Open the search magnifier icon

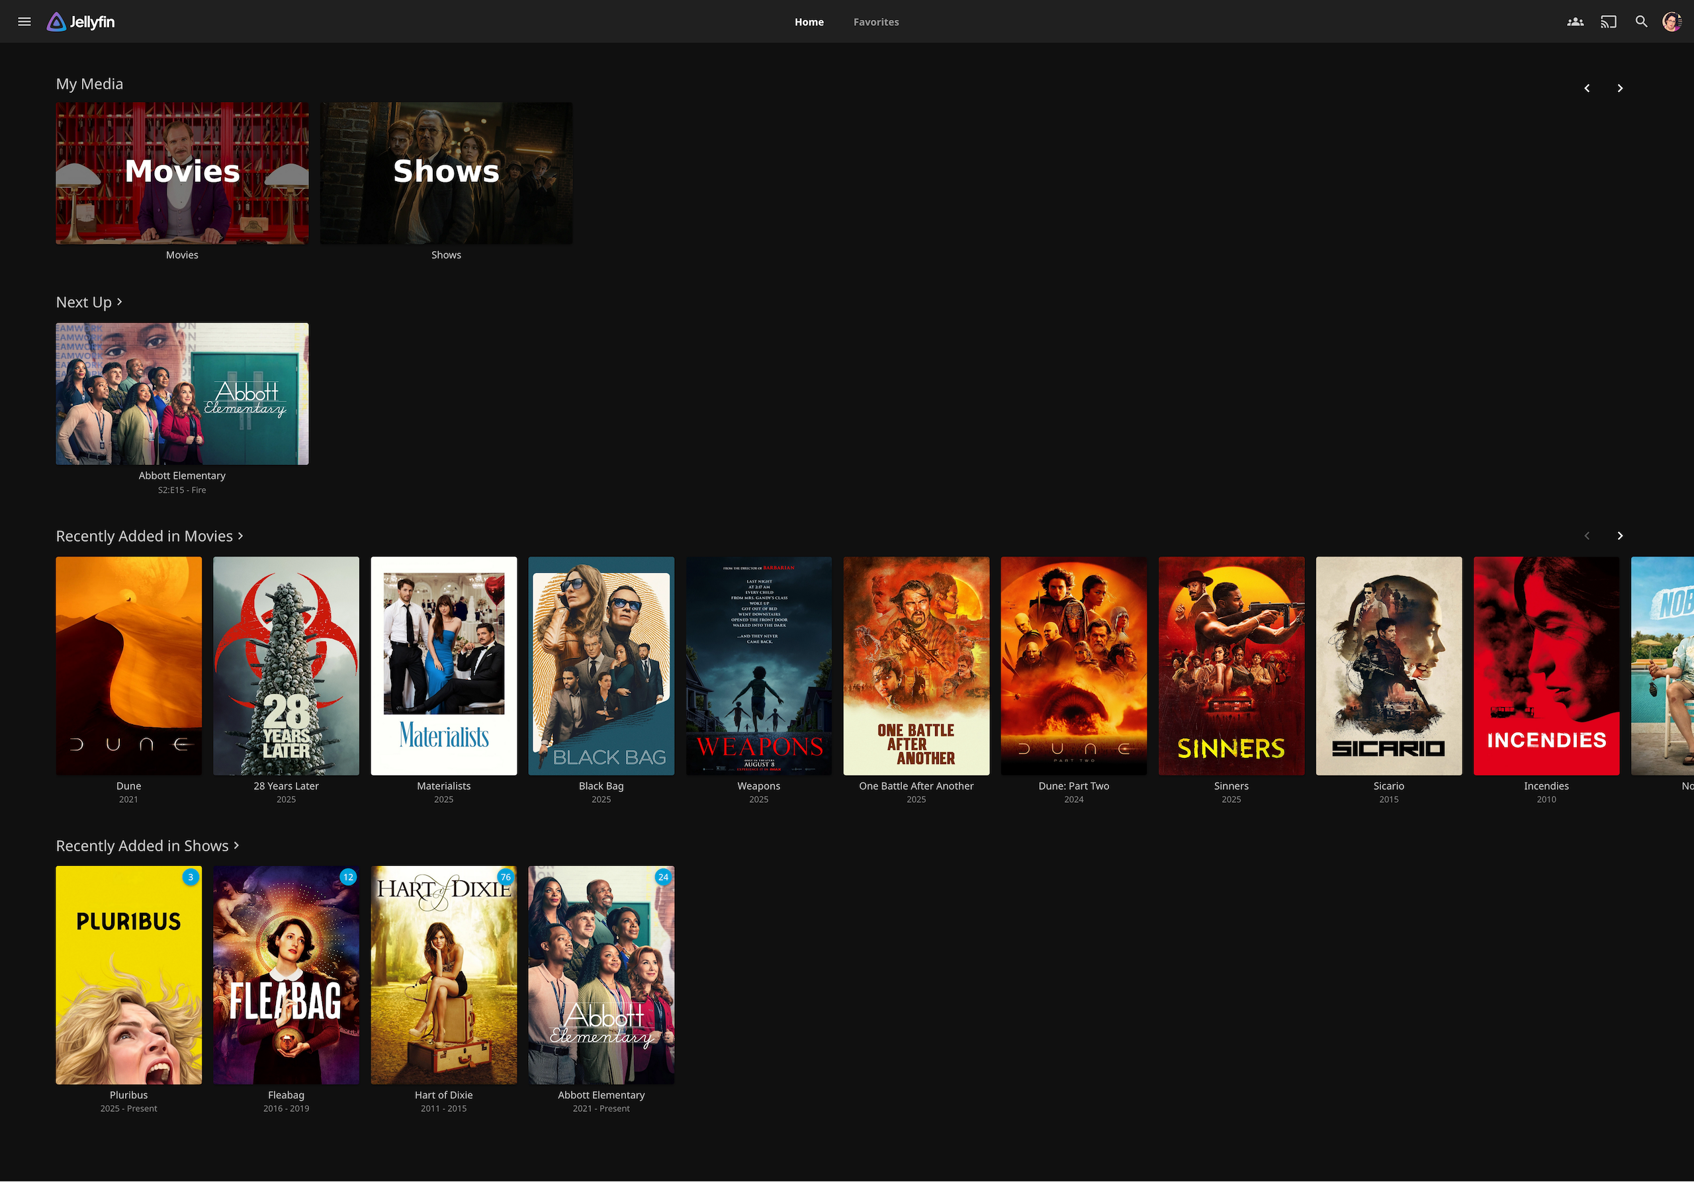(1641, 22)
